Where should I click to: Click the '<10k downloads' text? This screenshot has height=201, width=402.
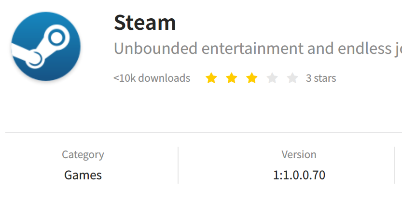(x=152, y=78)
